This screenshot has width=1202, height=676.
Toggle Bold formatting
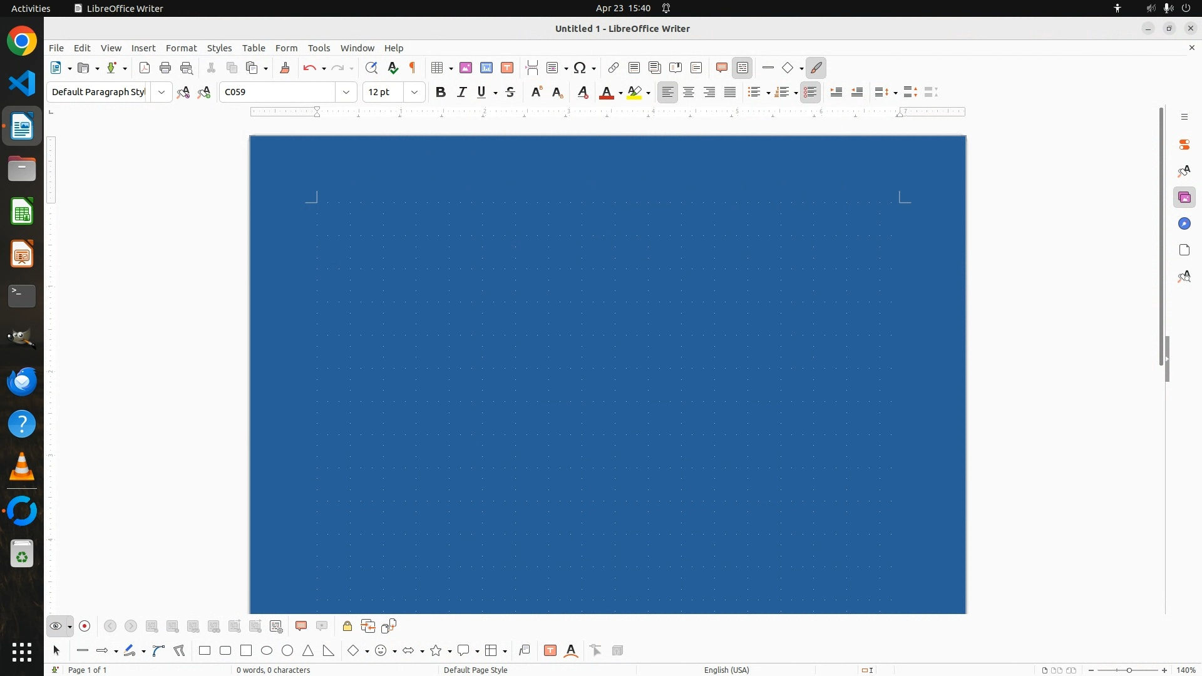pyautogui.click(x=441, y=92)
